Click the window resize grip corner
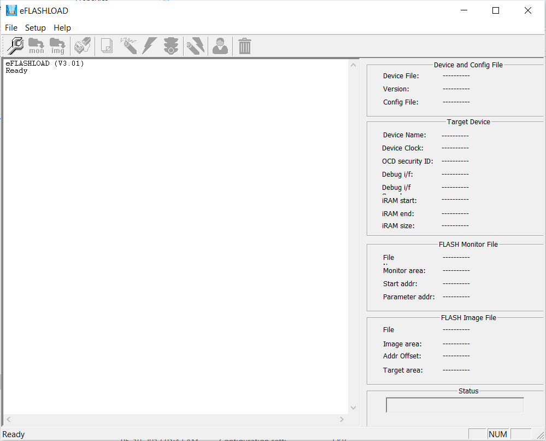546x441 pixels. (541, 435)
